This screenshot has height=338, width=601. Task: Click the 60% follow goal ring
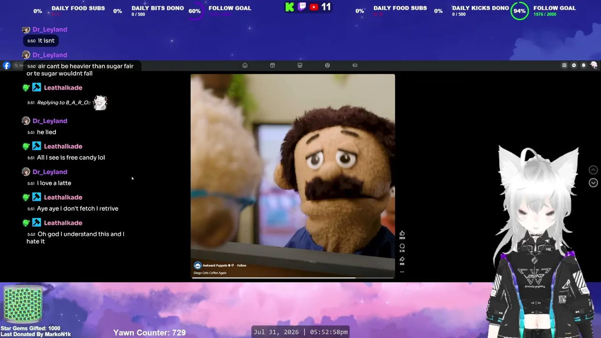click(x=195, y=11)
